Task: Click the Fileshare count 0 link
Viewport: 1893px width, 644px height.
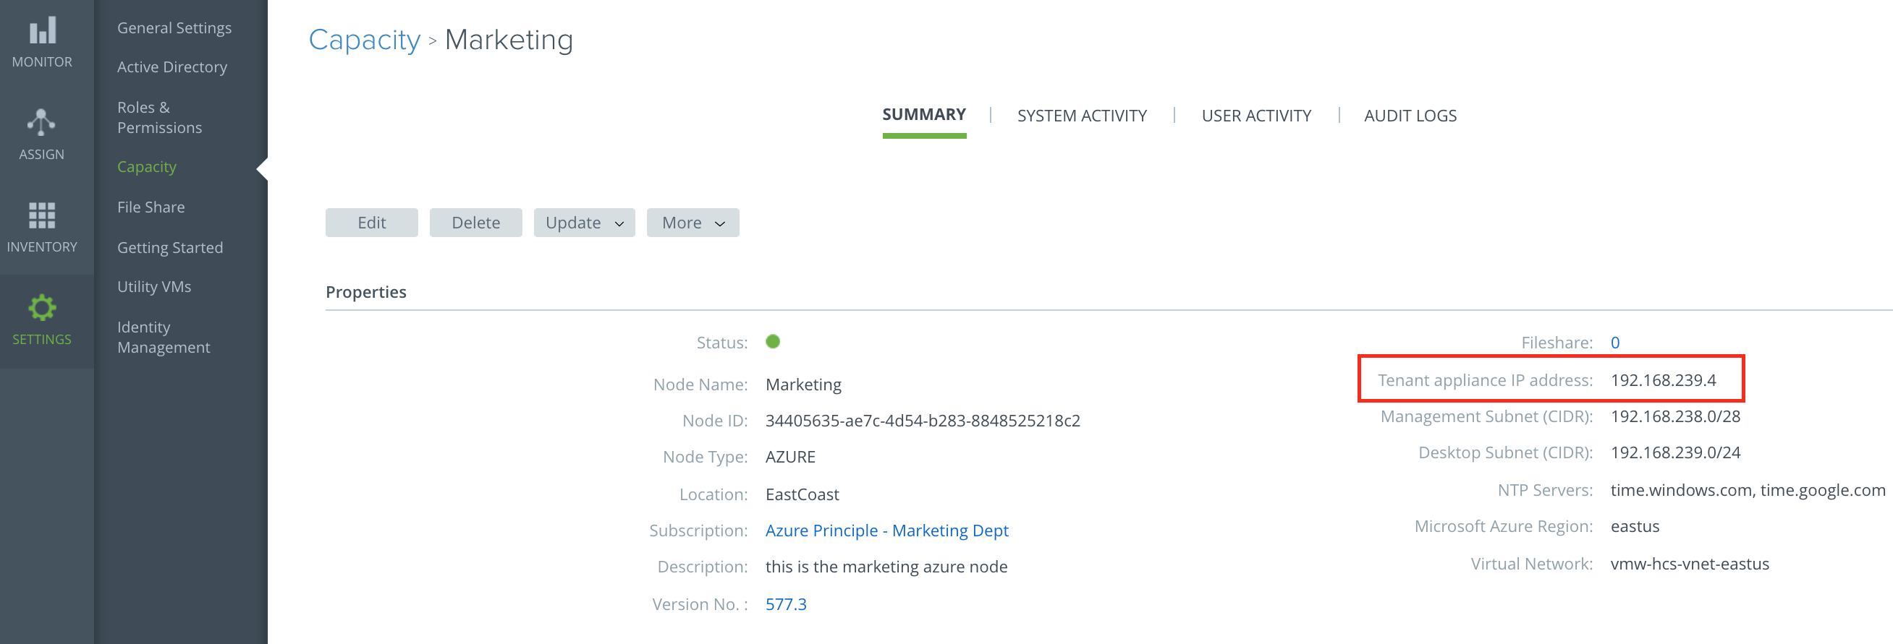Action: (x=1614, y=342)
